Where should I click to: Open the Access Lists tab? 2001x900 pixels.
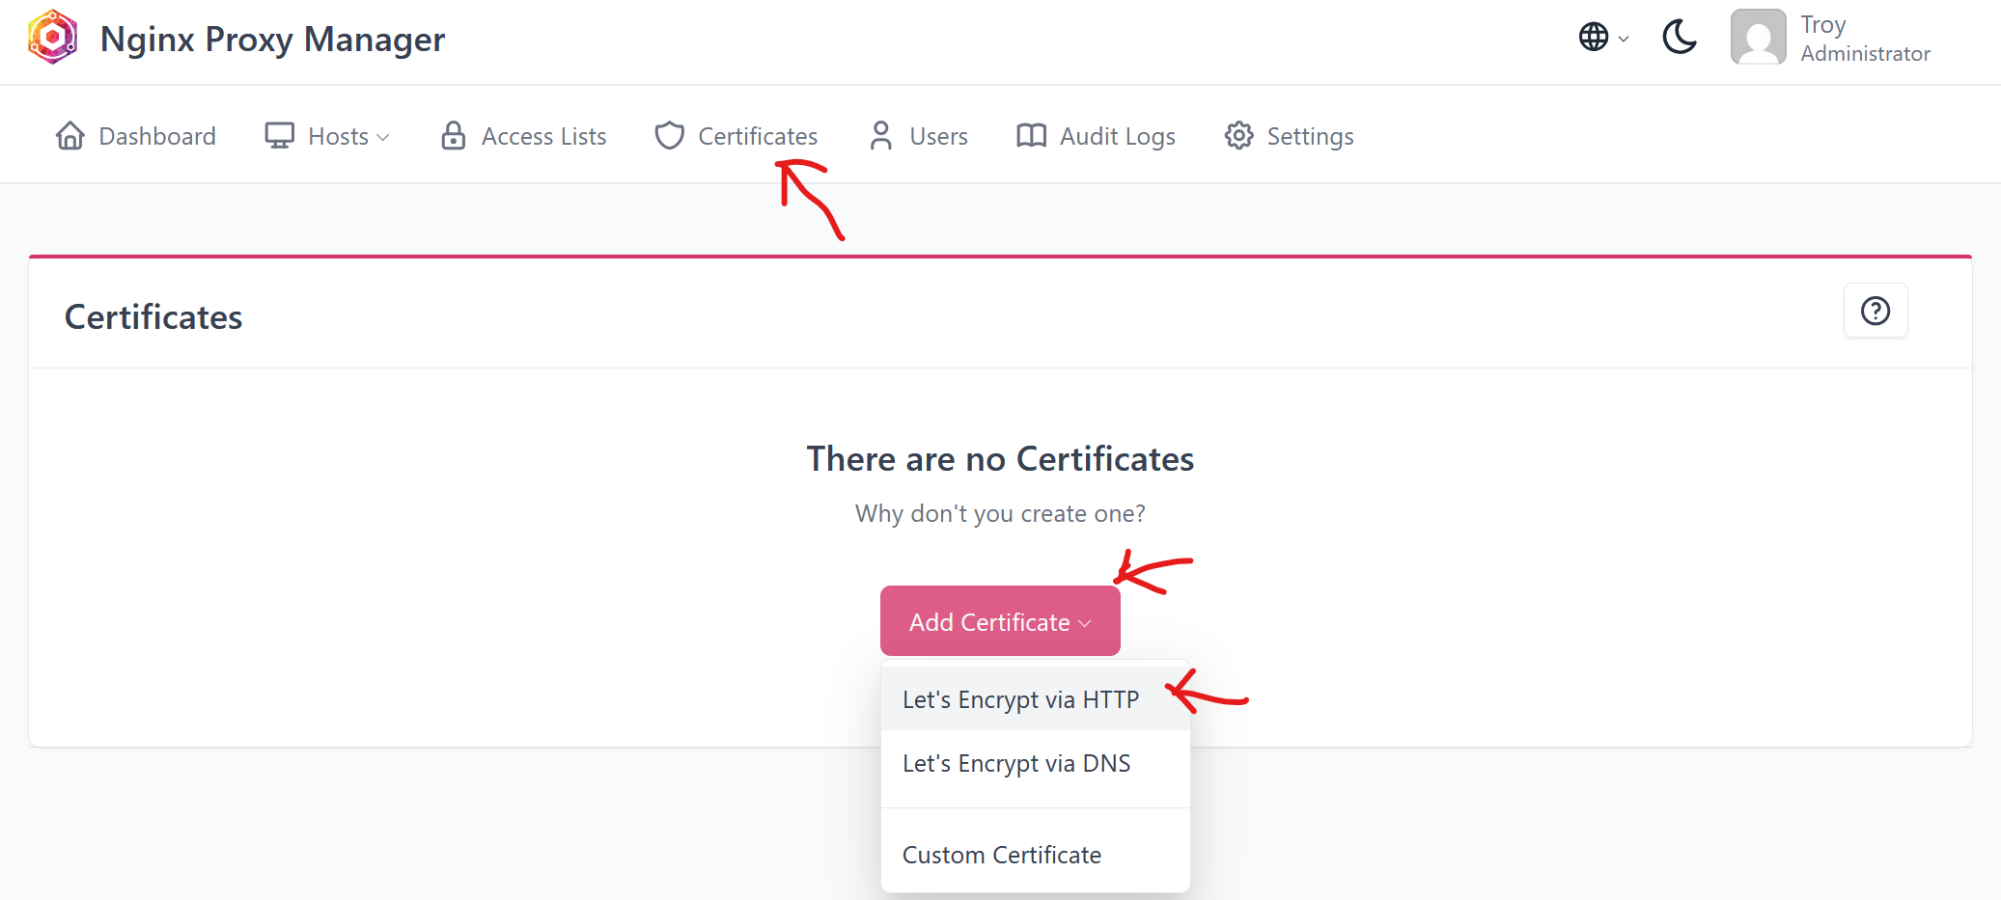click(x=523, y=136)
